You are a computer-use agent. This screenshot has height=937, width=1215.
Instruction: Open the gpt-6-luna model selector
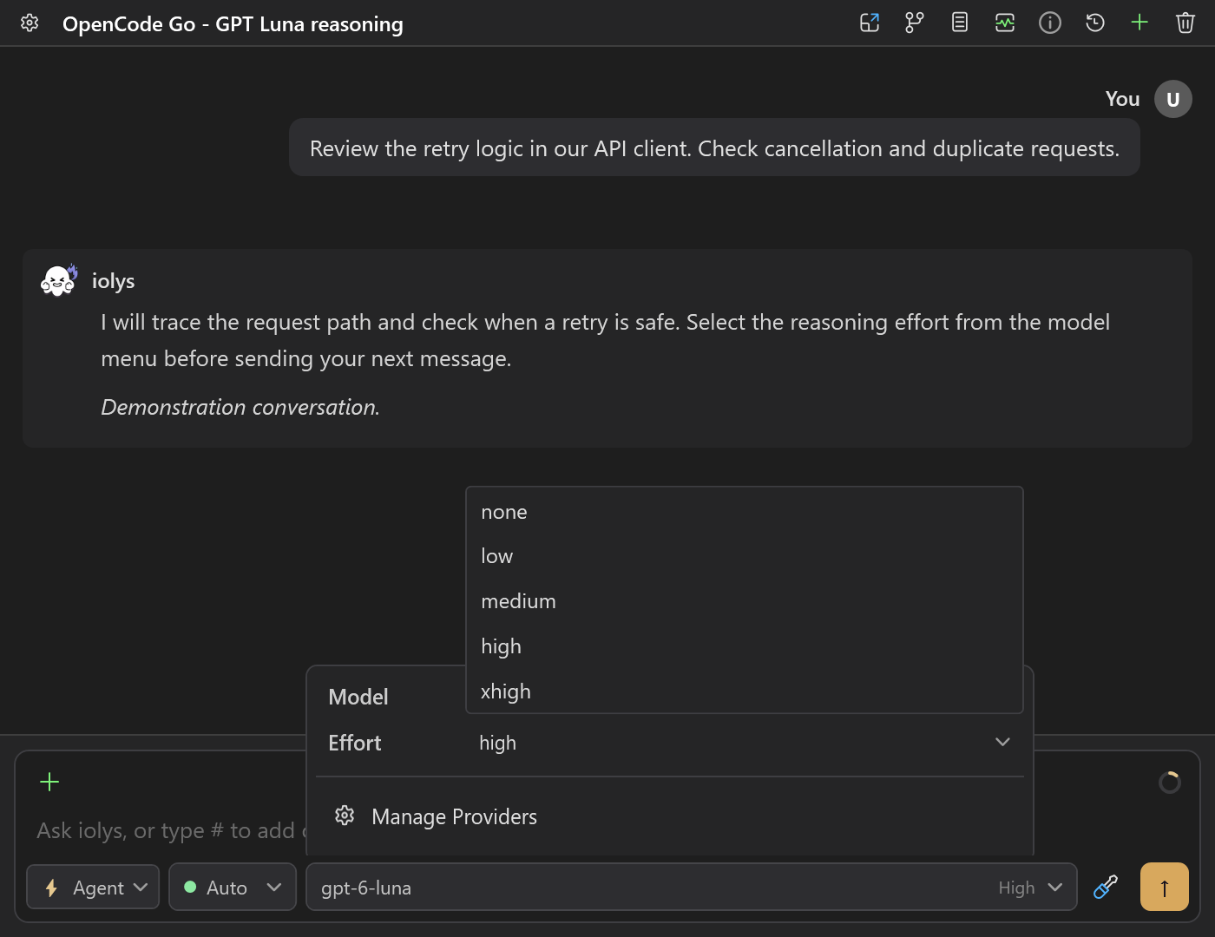click(692, 888)
